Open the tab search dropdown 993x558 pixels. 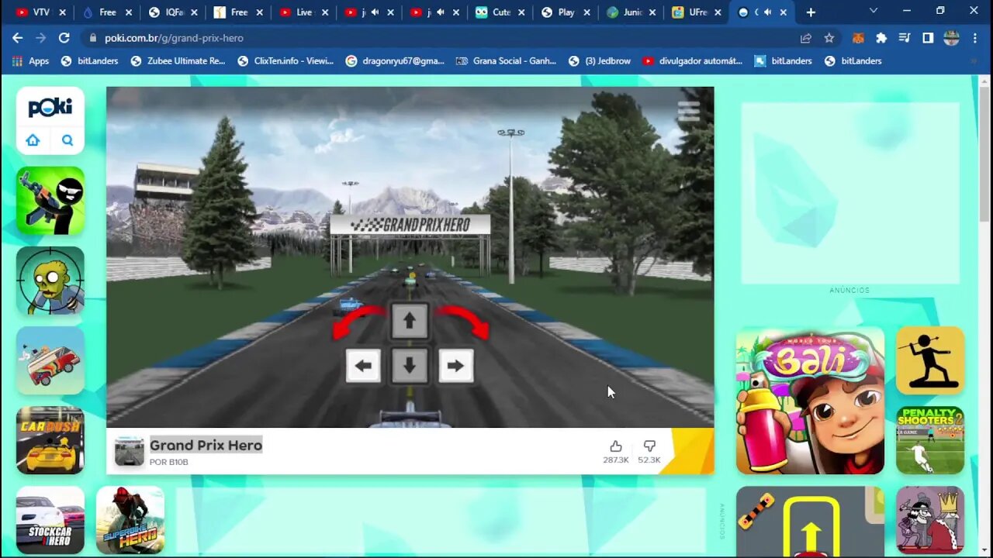tap(874, 11)
